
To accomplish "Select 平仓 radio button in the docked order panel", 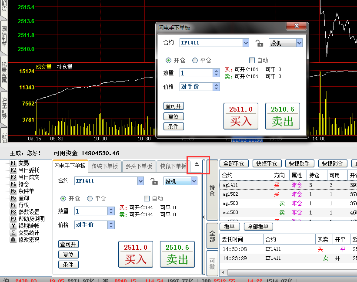I will click(x=90, y=199).
